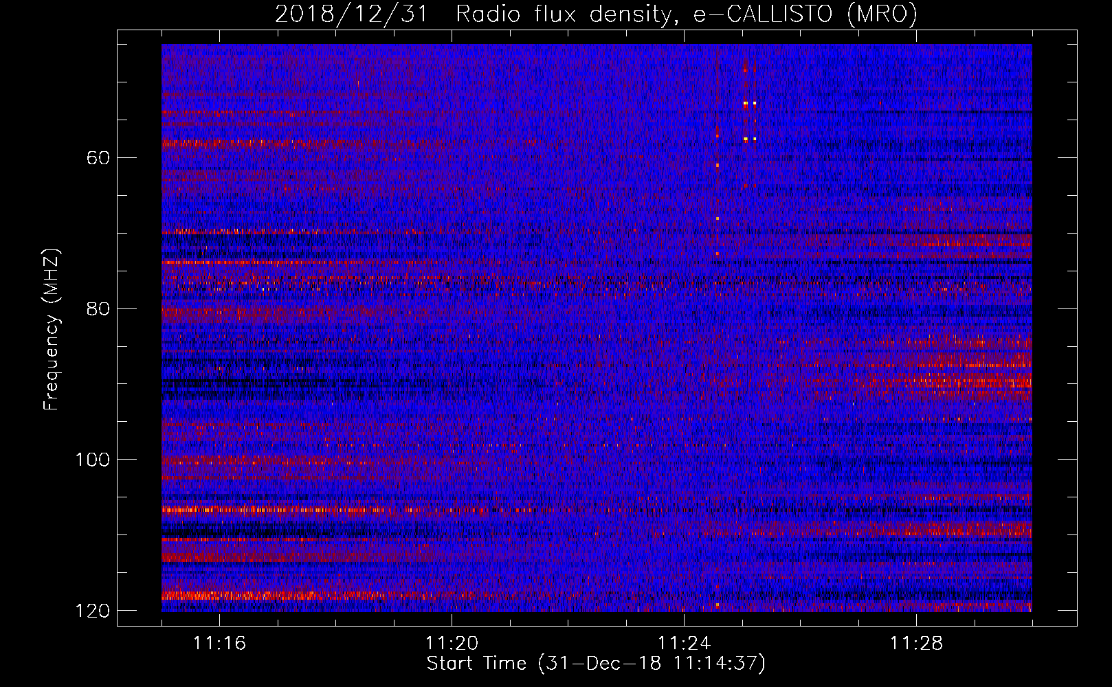Click the 11:16 time tick label
The image size is (1112, 687).
coord(219,643)
